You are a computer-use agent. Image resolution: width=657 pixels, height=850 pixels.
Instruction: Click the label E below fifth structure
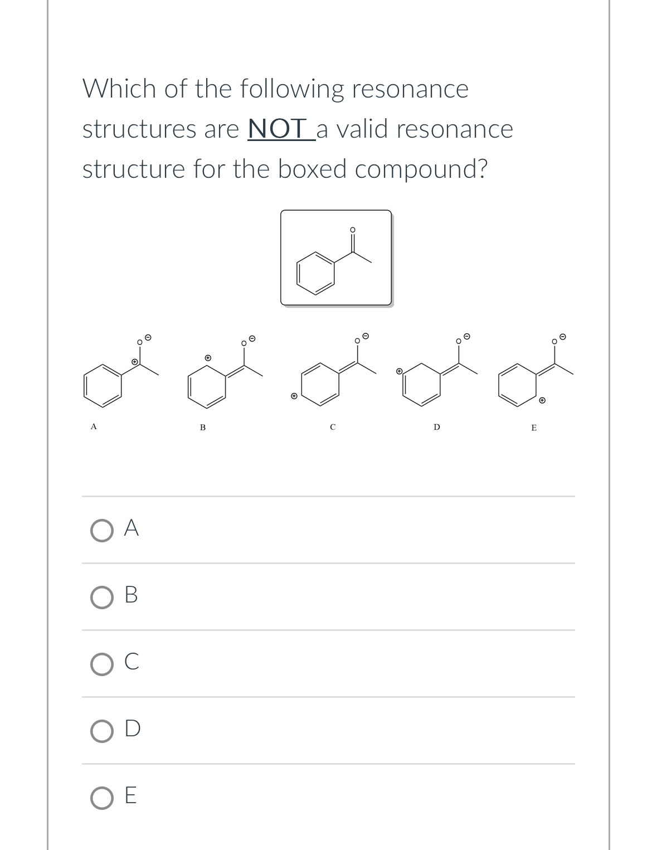pyautogui.click(x=533, y=428)
